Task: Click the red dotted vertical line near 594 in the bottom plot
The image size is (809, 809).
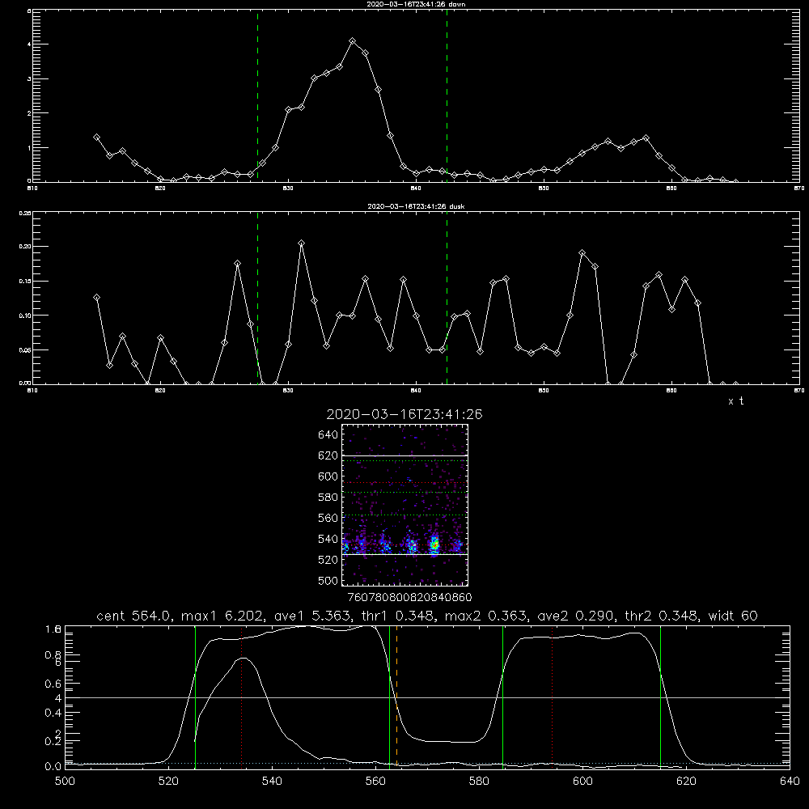Action: click(552, 697)
